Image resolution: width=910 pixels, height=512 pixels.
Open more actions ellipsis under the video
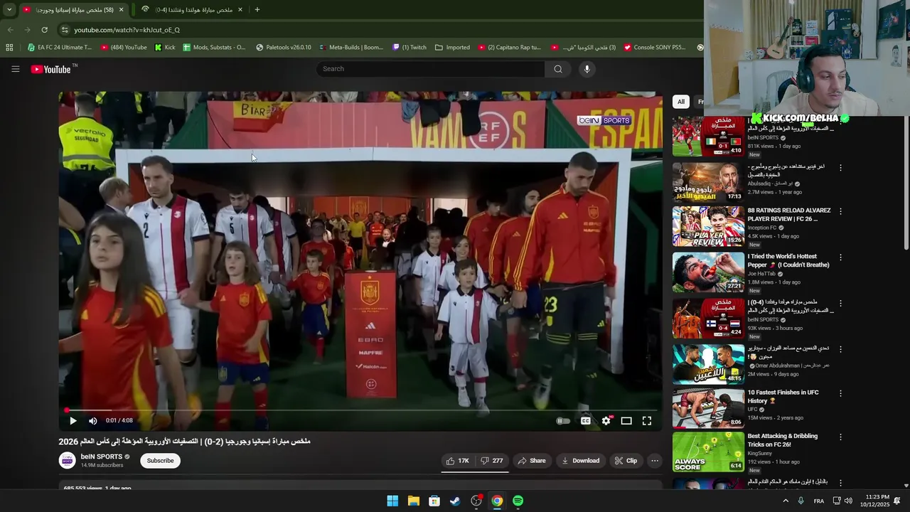pyautogui.click(x=655, y=461)
